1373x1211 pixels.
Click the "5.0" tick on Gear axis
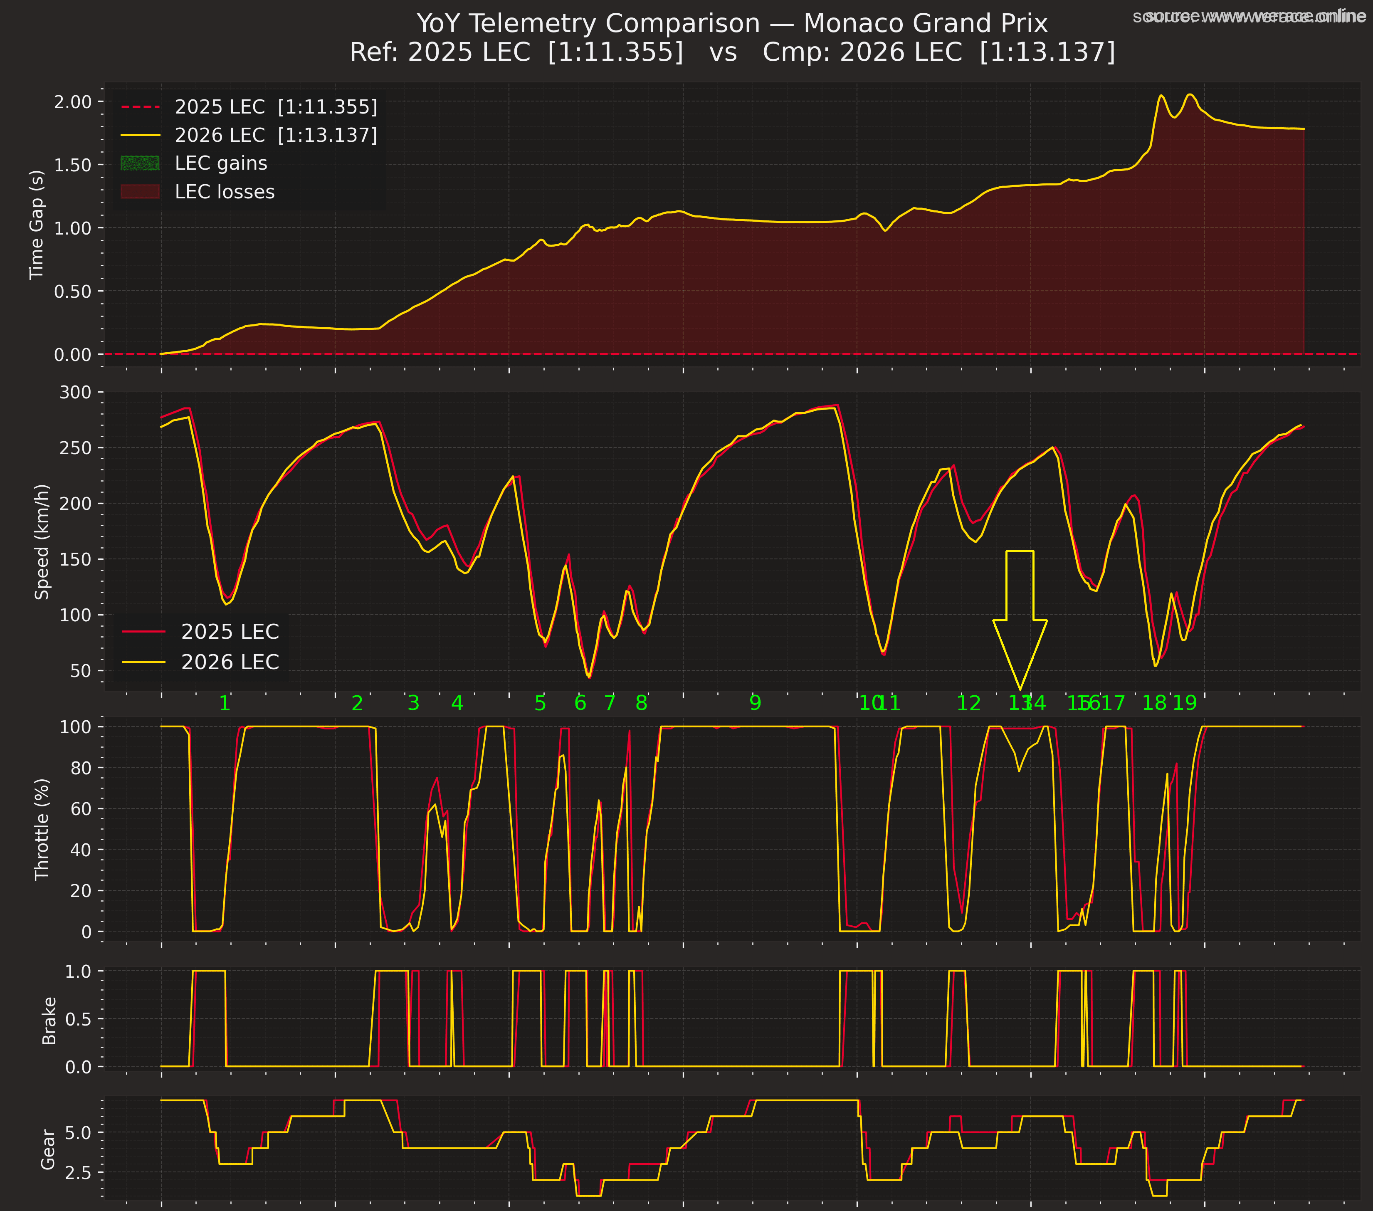tap(78, 1132)
